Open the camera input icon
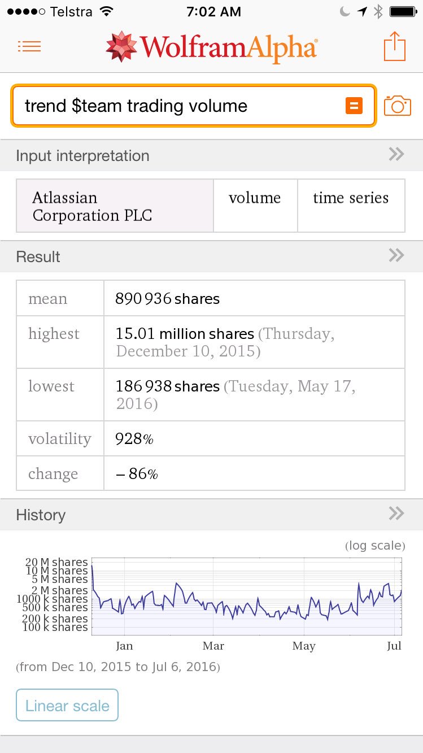The image size is (423, 753). click(397, 106)
